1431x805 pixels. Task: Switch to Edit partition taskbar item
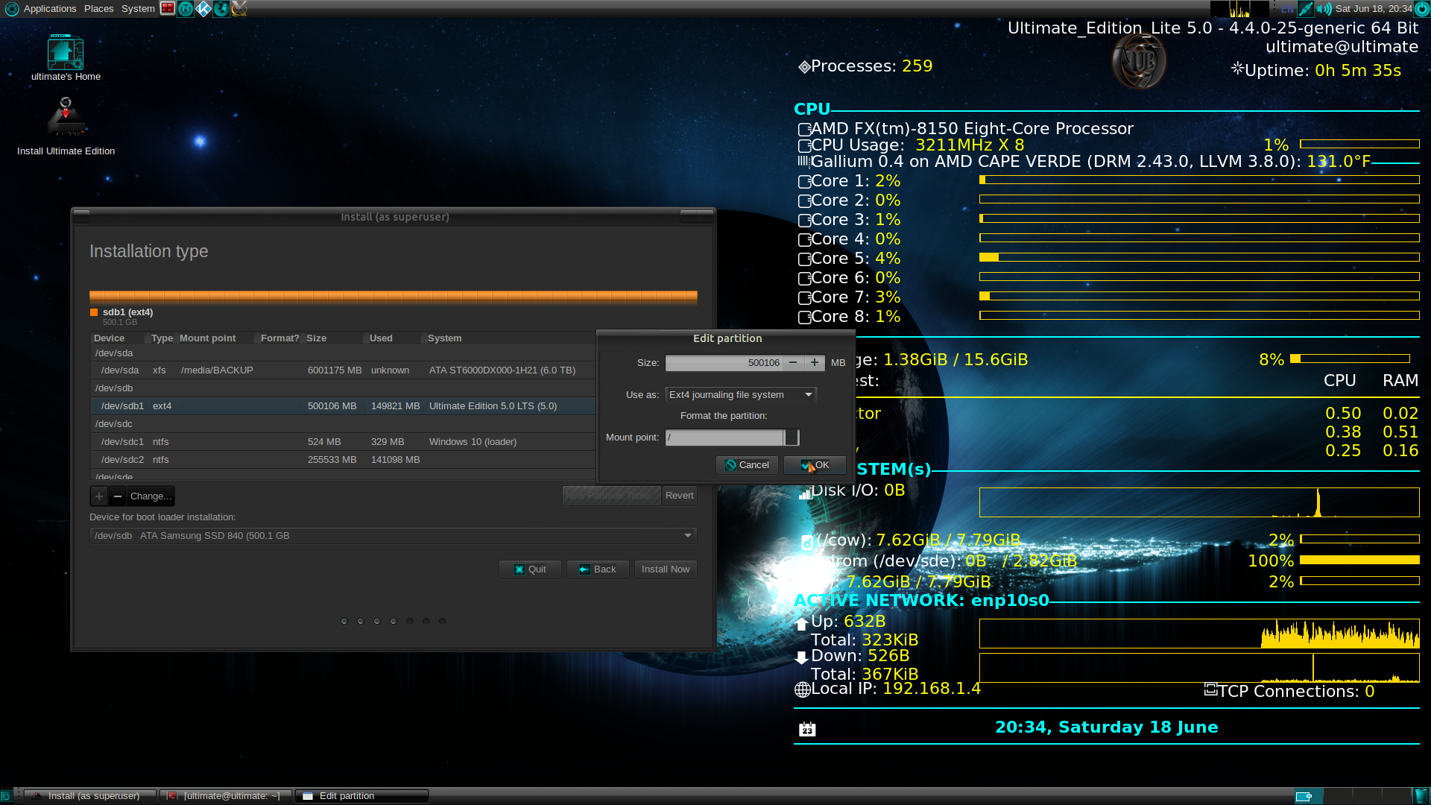click(362, 796)
